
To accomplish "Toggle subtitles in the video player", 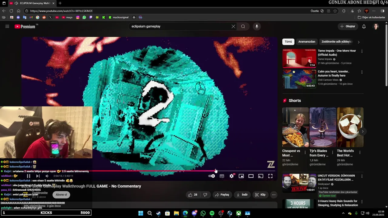I will [x=222, y=176].
